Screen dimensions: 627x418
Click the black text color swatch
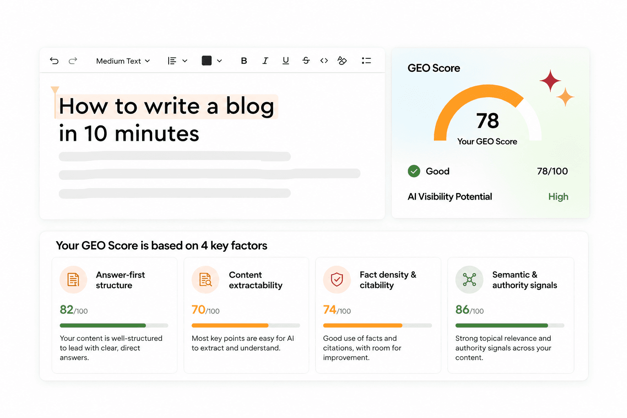[207, 61]
